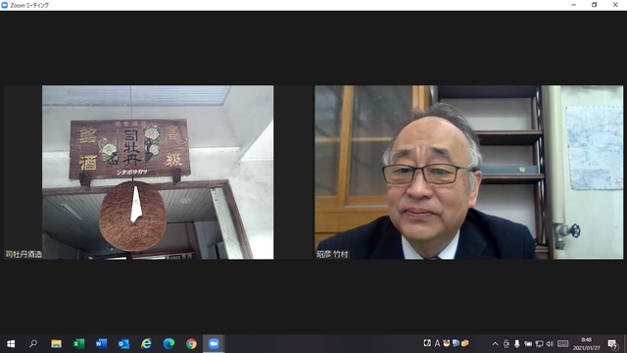This screenshot has width=627, height=353.
Task: Open Word from the taskbar
Action: pos(101,344)
